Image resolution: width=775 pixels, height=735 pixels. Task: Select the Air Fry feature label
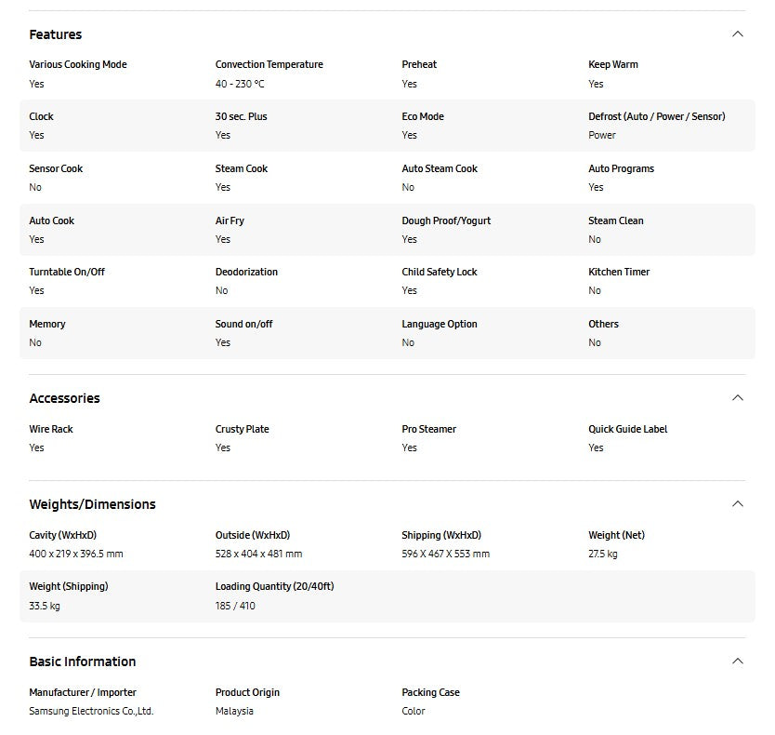tap(230, 220)
